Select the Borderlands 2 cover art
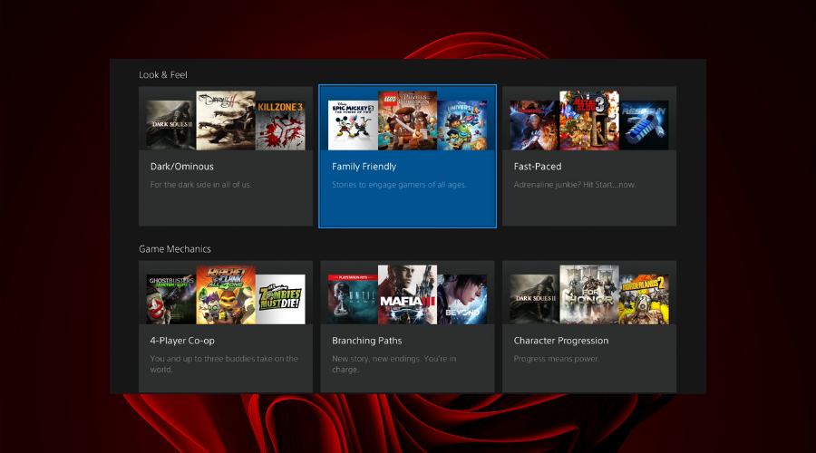 pos(644,299)
